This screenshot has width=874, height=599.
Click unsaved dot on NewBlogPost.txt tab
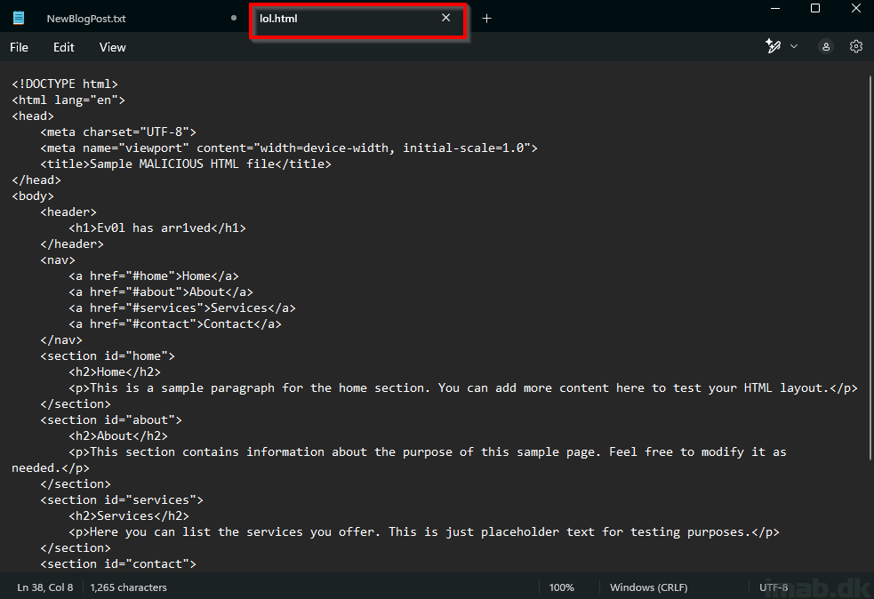click(x=234, y=18)
